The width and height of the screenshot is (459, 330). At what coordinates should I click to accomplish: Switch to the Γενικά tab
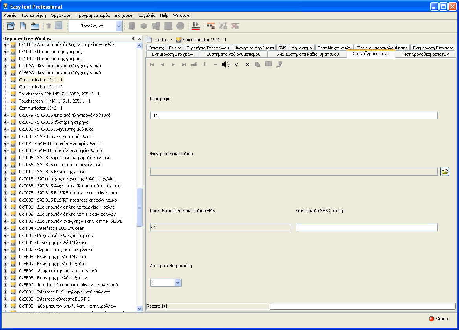pos(175,48)
